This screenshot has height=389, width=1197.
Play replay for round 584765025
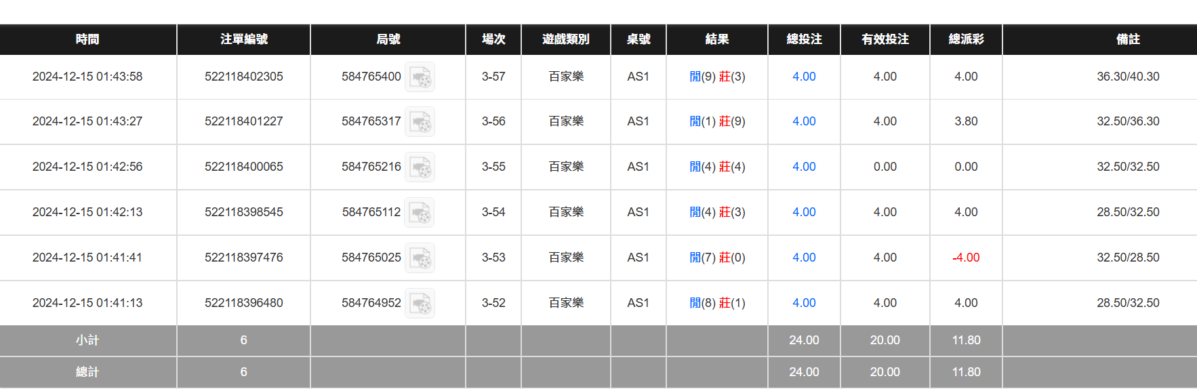(x=420, y=258)
